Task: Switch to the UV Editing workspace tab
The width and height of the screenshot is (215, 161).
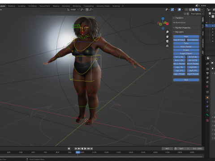Action: (32, 6)
